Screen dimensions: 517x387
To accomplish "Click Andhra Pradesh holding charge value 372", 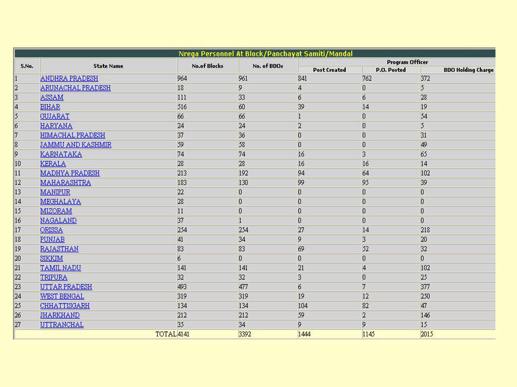I will [x=425, y=78].
